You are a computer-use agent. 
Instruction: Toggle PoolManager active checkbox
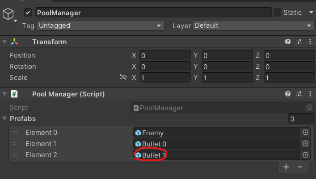click(28, 13)
